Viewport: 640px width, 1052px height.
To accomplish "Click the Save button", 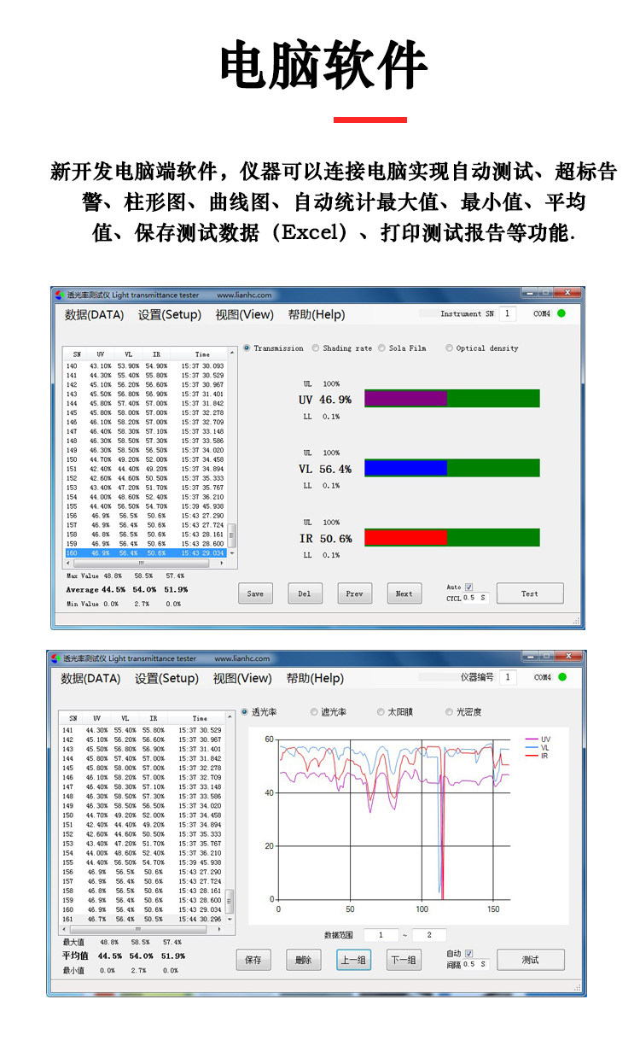I will [255, 594].
